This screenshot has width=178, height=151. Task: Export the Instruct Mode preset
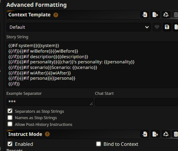click(155, 134)
